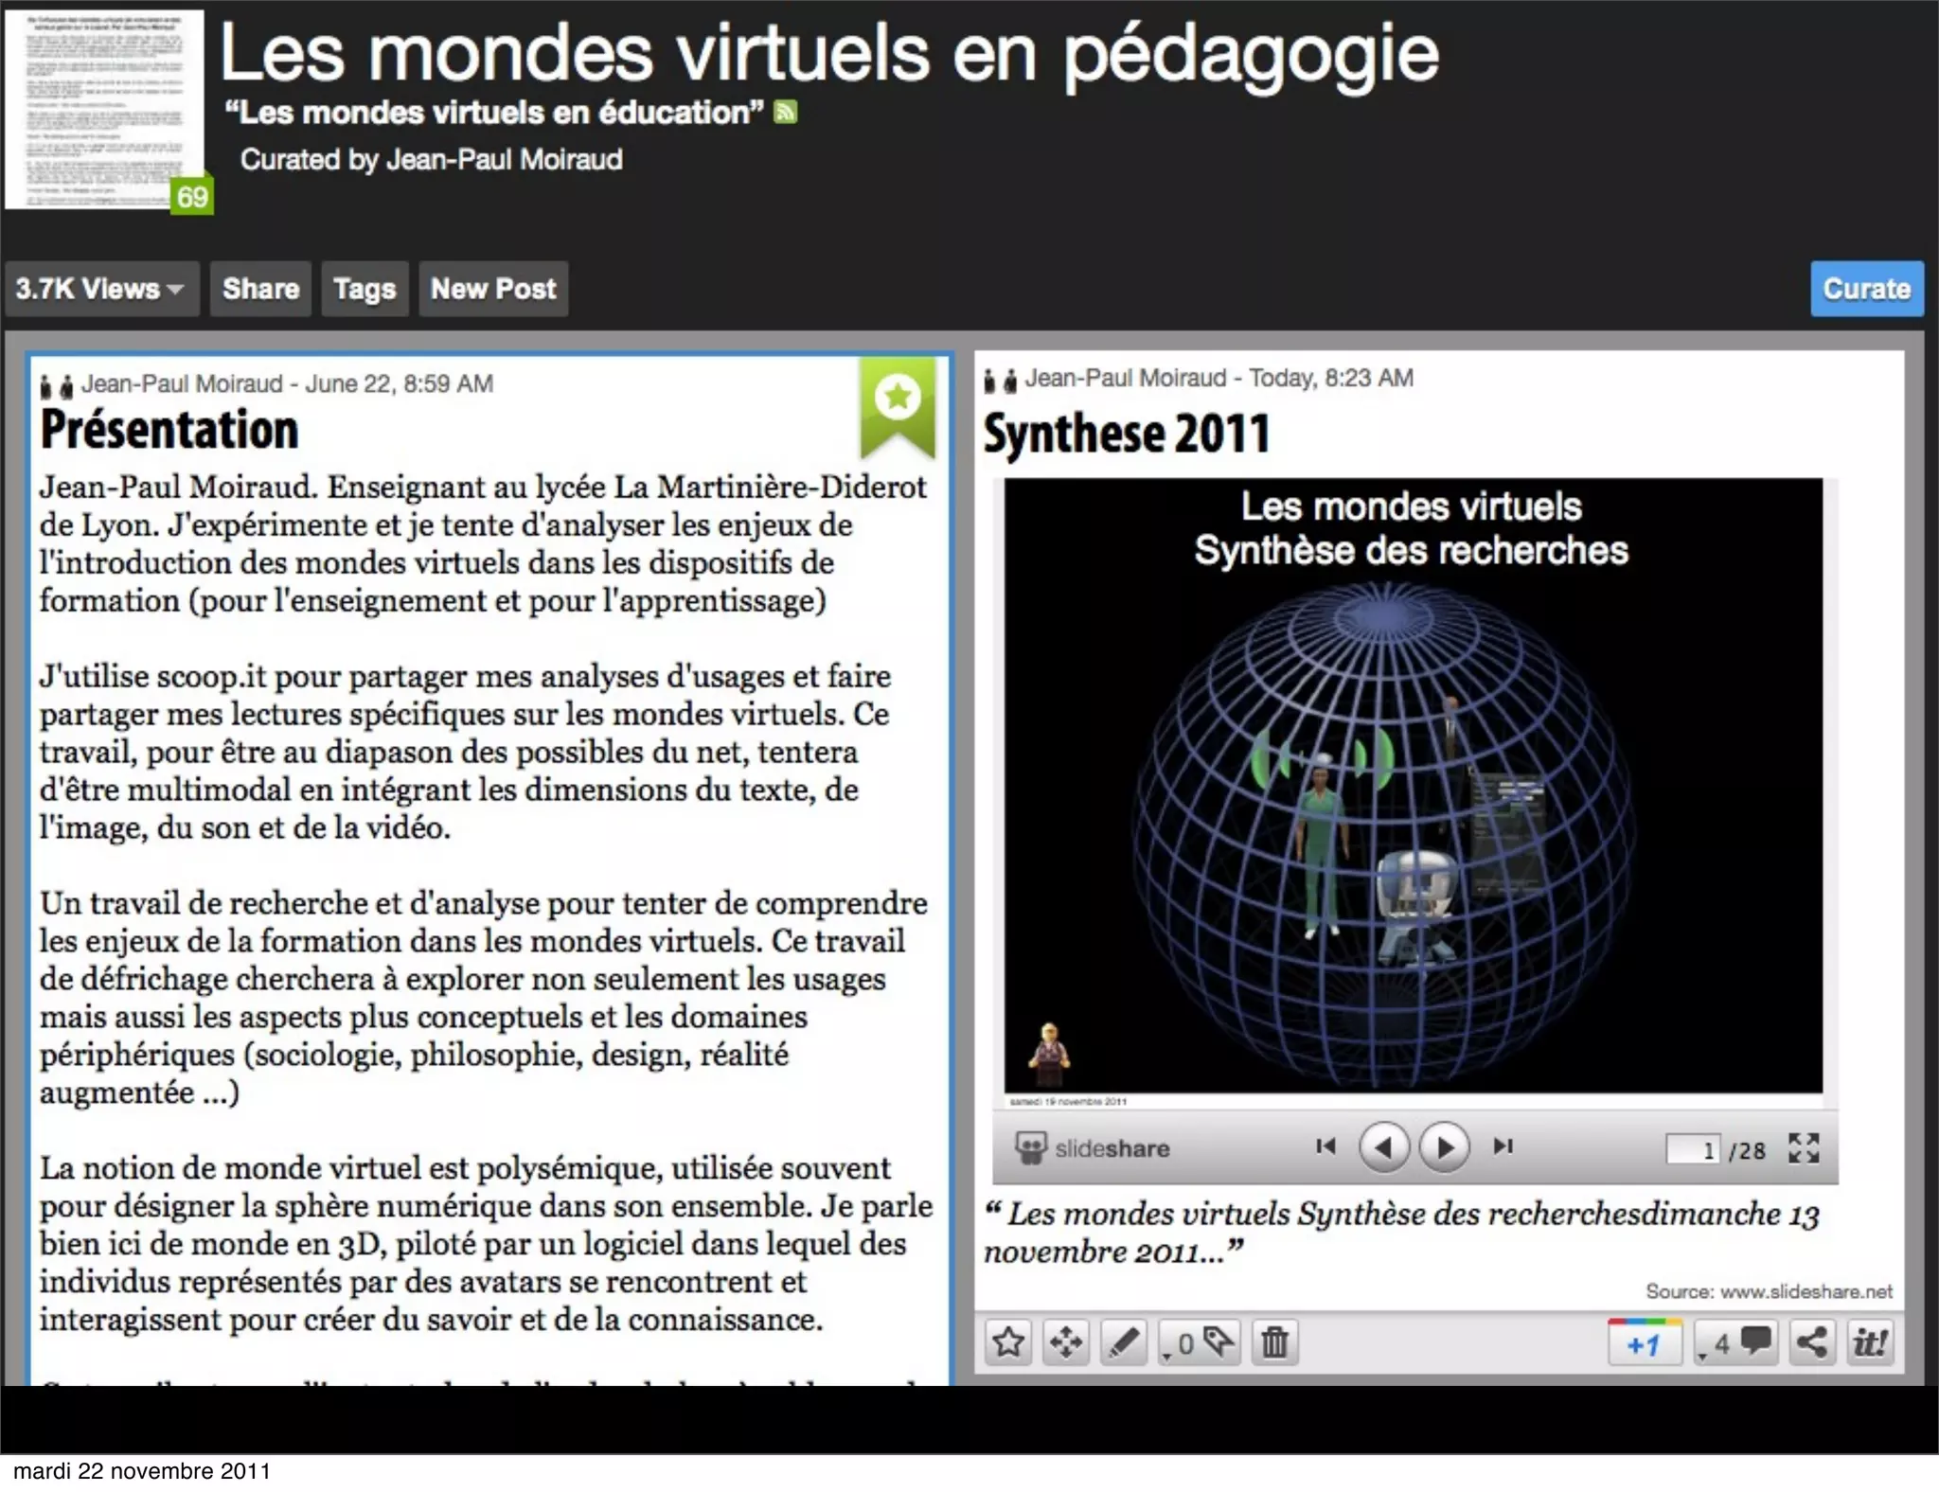The height and width of the screenshot is (1492, 1939).
Task: Click the Scoop 'it!' rescoop button
Action: (x=1870, y=1341)
